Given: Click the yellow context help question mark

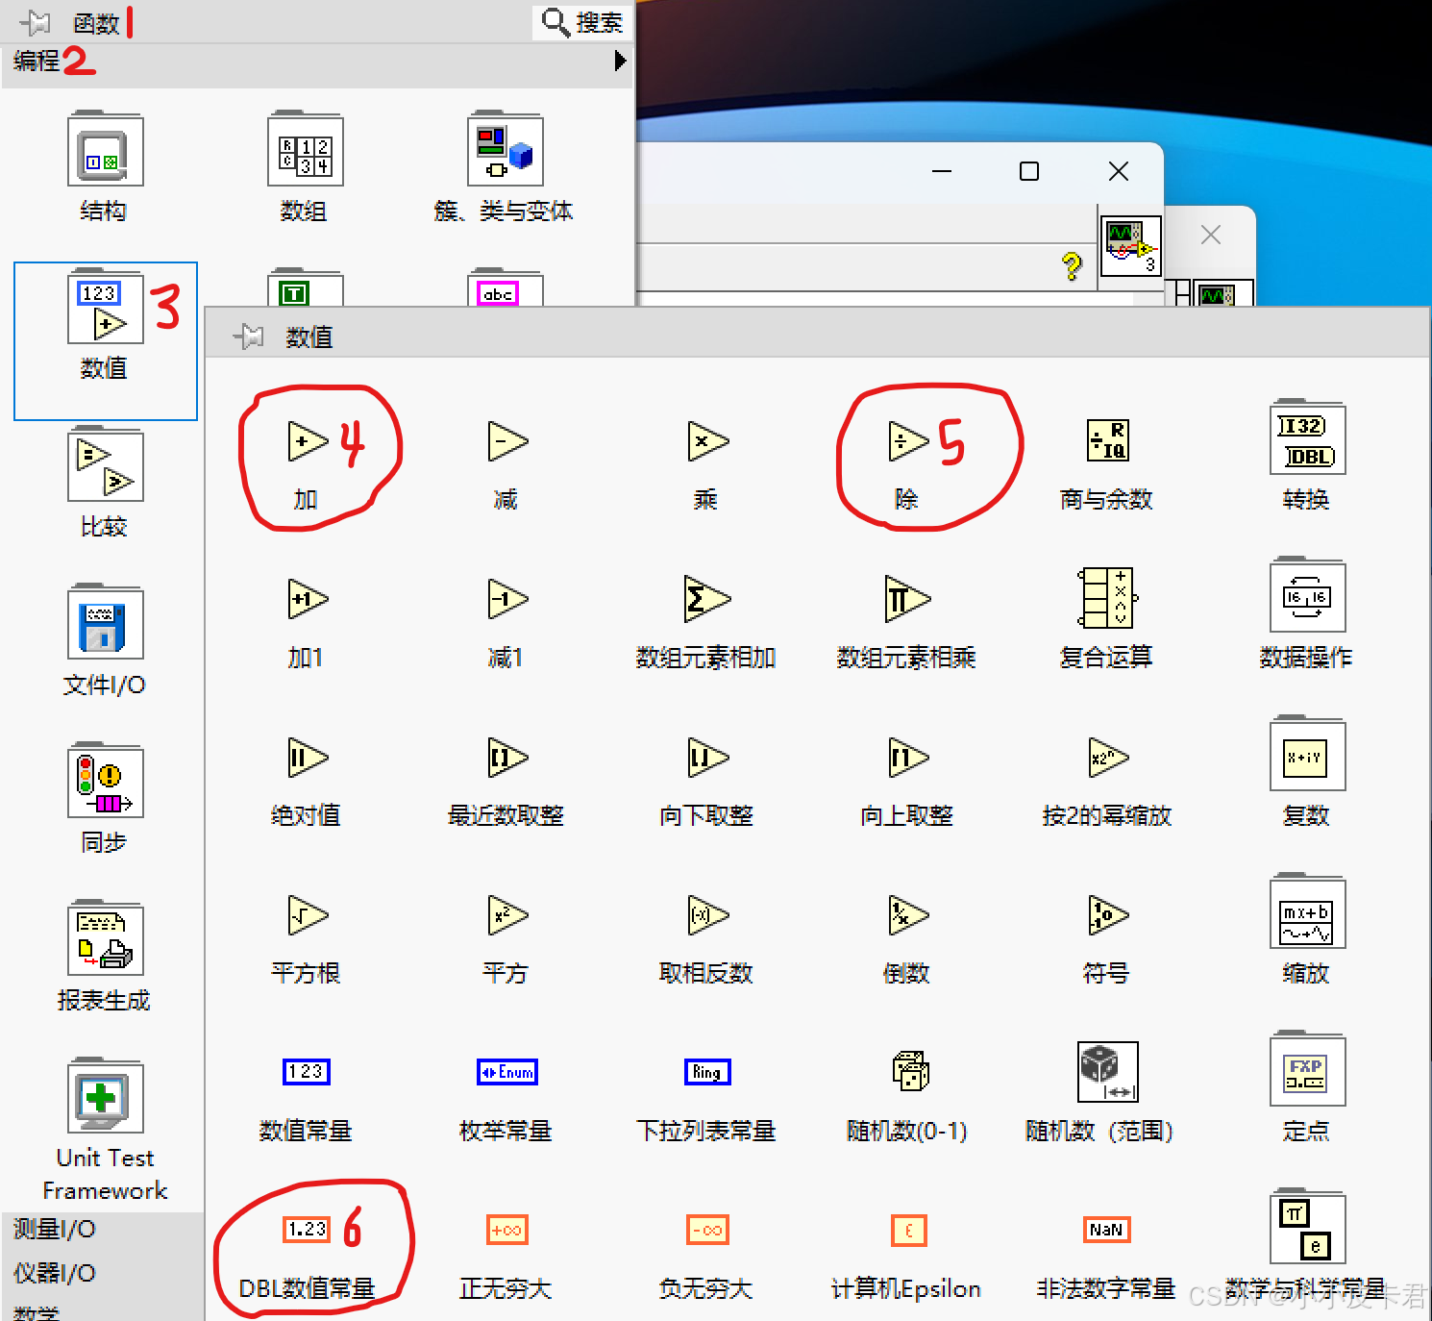Looking at the screenshot, I should [x=1072, y=265].
